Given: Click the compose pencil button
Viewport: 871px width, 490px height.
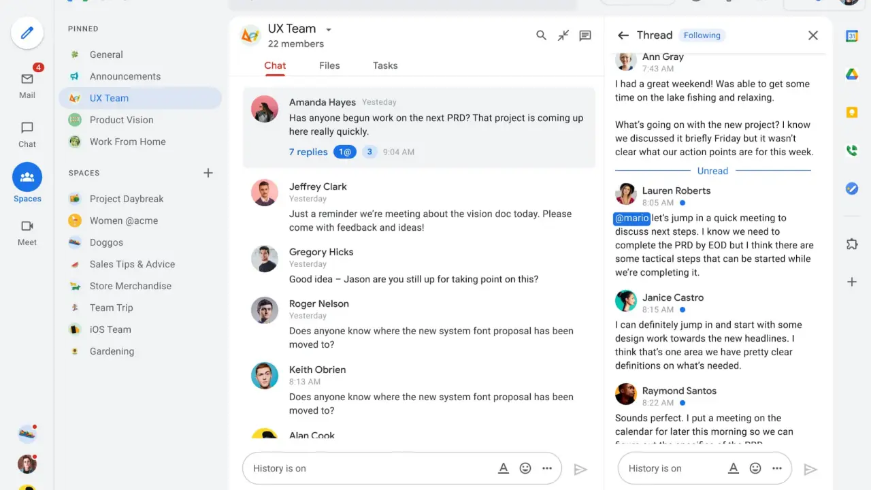Looking at the screenshot, I should pyautogui.click(x=27, y=32).
